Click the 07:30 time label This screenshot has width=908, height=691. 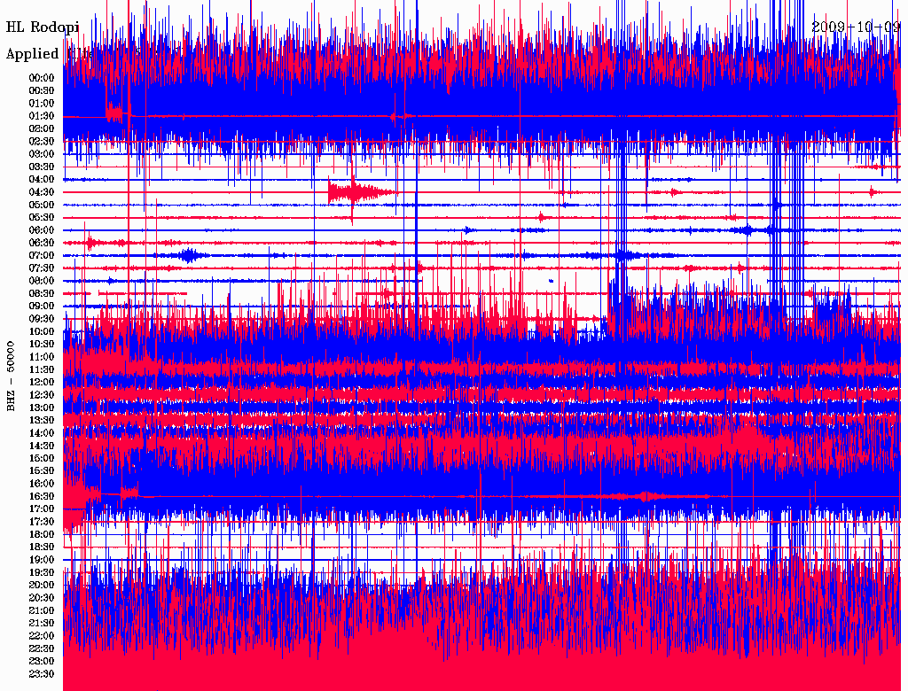[x=42, y=268]
